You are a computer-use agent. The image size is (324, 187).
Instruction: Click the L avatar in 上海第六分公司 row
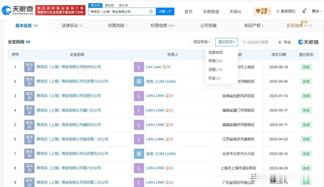(139, 168)
